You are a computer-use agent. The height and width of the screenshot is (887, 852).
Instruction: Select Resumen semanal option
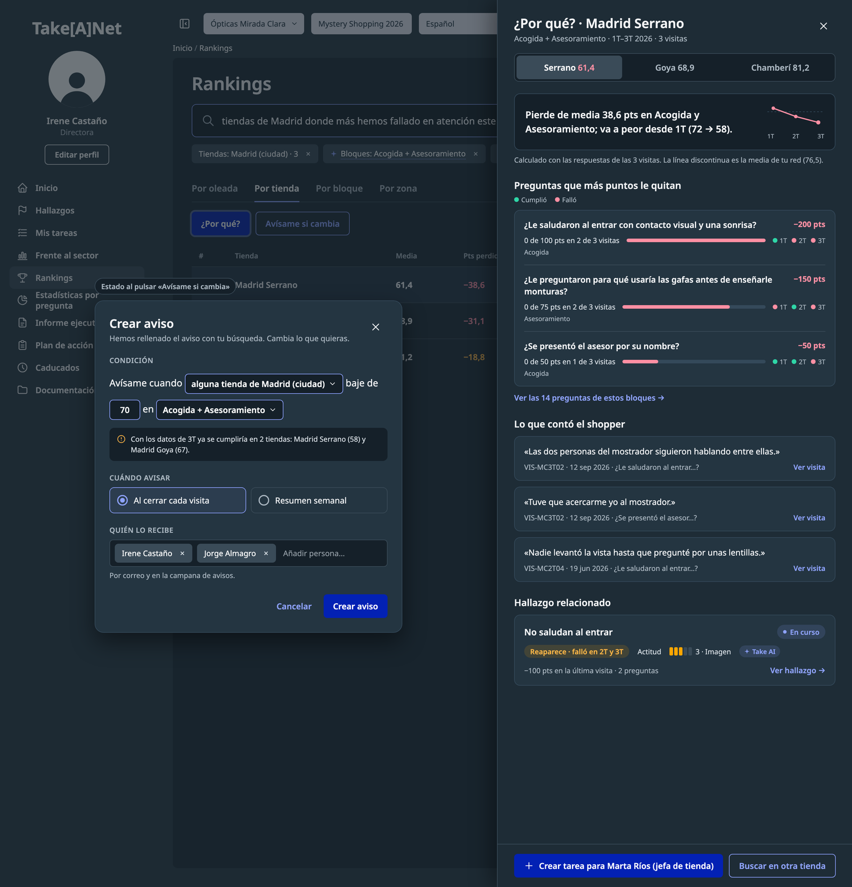pos(319,500)
